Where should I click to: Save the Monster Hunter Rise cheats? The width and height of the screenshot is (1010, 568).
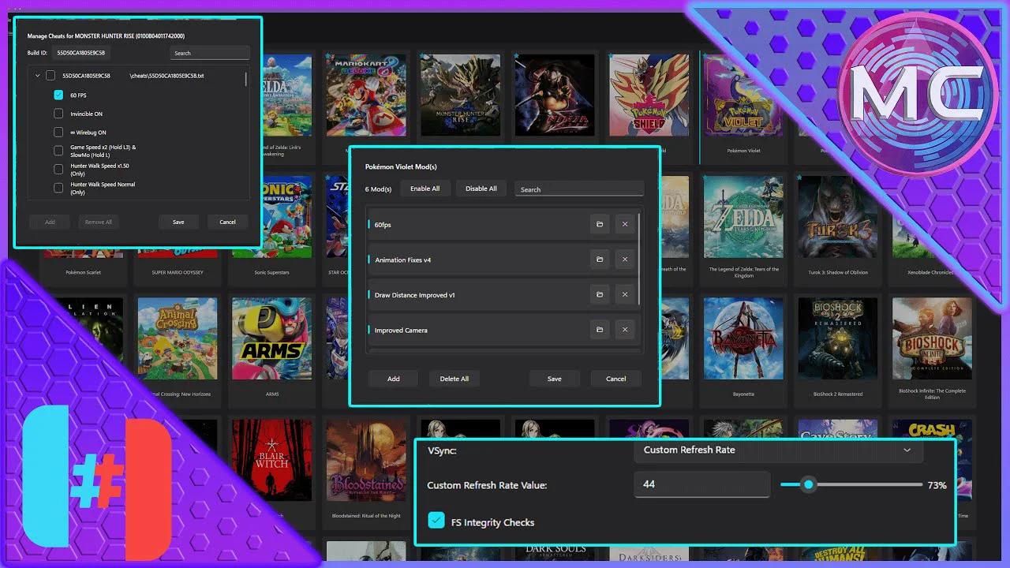click(x=178, y=222)
